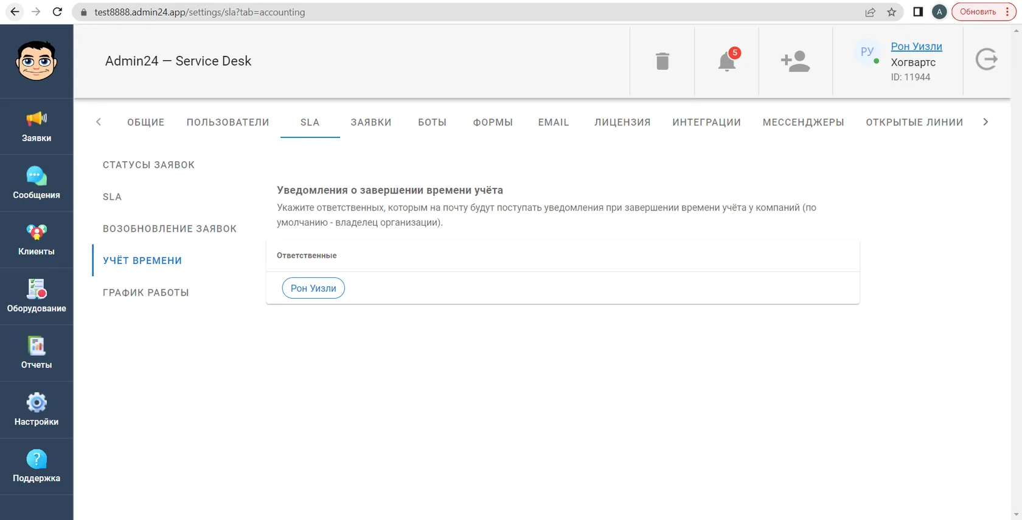This screenshot has width=1022, height=520.
Task: Open Отчеты in the left sidebar
Action: tap(36, 353)
